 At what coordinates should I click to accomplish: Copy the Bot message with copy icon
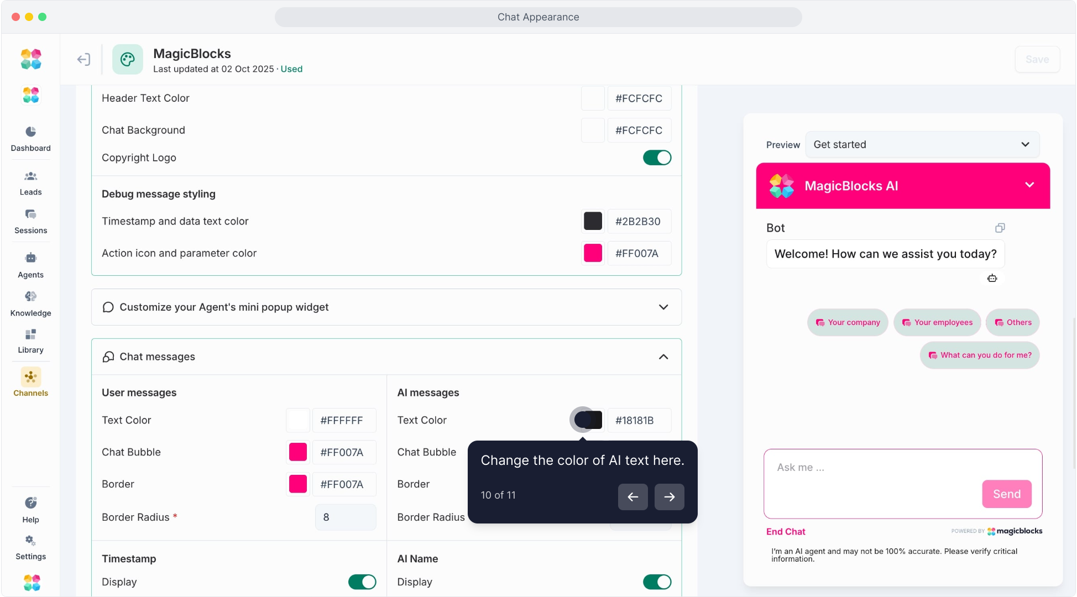click(x=1000, y=228)
